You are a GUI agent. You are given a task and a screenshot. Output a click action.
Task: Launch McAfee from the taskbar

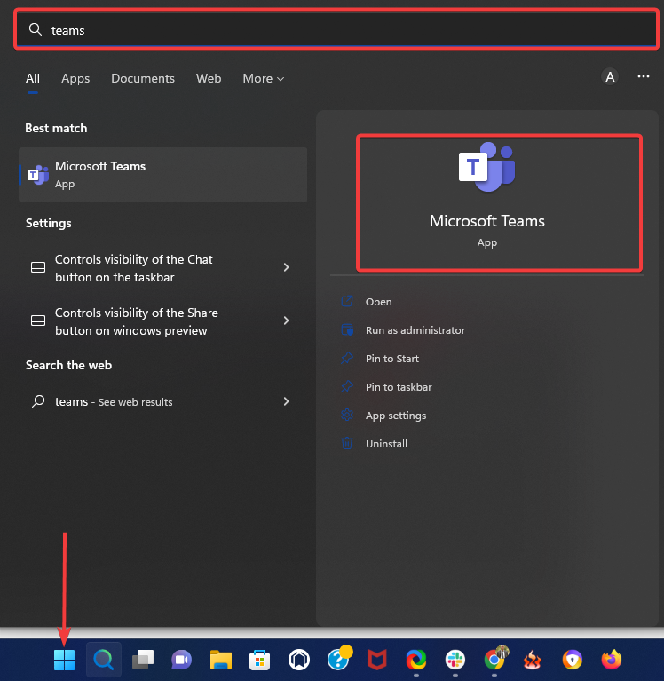[377, 660]
